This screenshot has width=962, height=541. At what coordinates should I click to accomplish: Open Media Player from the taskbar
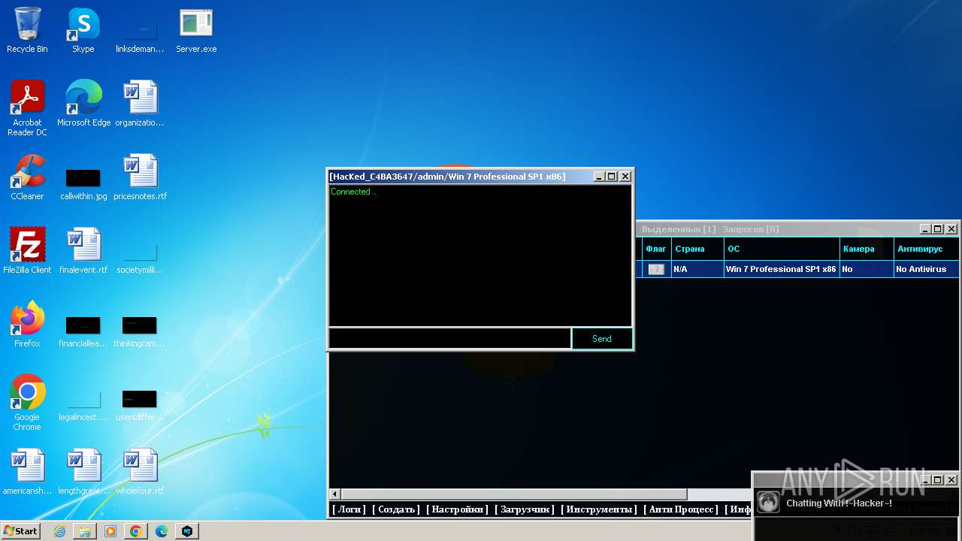110,531
